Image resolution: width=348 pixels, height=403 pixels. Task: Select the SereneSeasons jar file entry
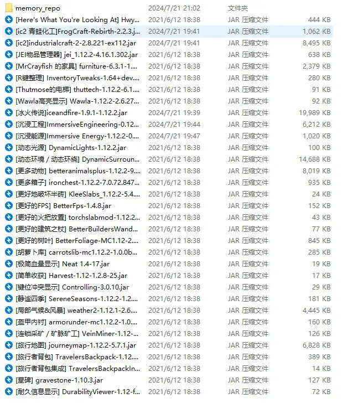(x=77, y=298)
